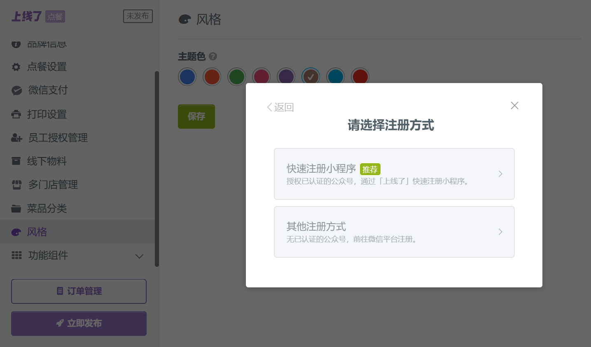
Task: Open the 快速注册小程序 option arrow
Action: tap(500, 174)
